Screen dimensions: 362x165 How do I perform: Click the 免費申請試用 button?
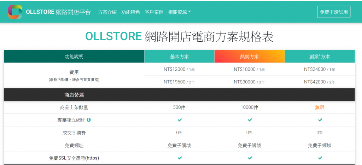click(334, 12)
